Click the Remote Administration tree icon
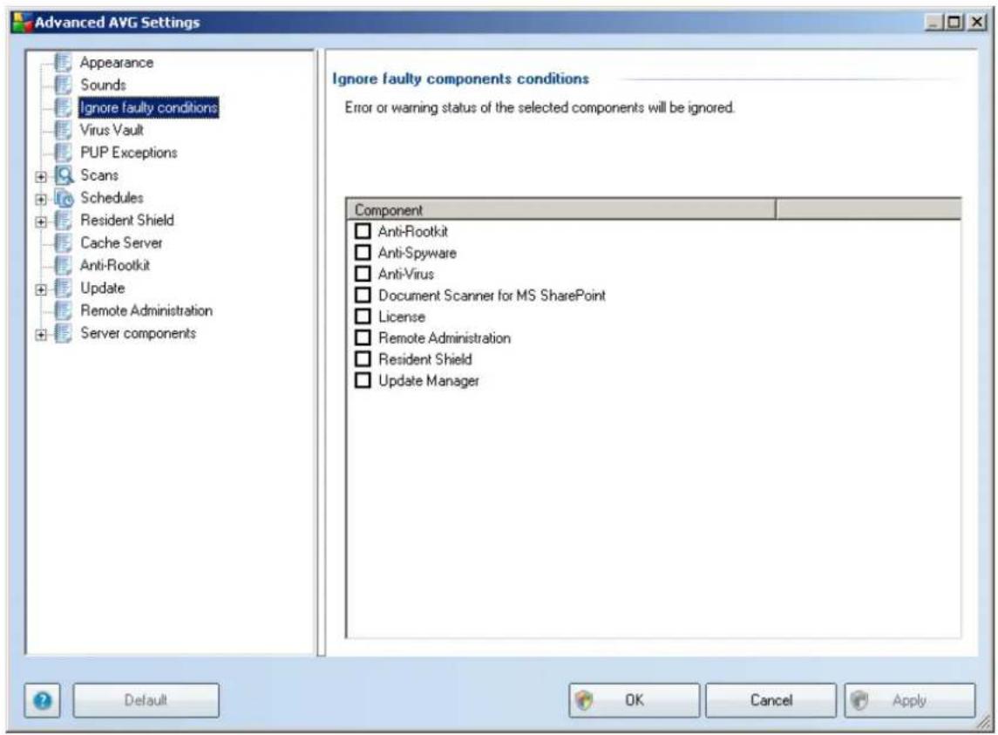Viewport: 998px width, 735px height. pyautogui.click(x=63, y=310)
